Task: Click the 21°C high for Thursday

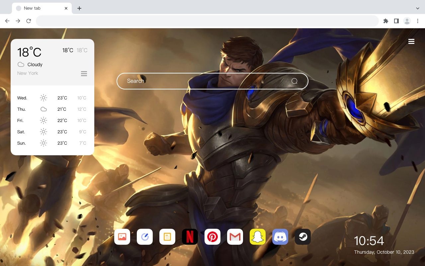Action: click(x=62, y=109)
